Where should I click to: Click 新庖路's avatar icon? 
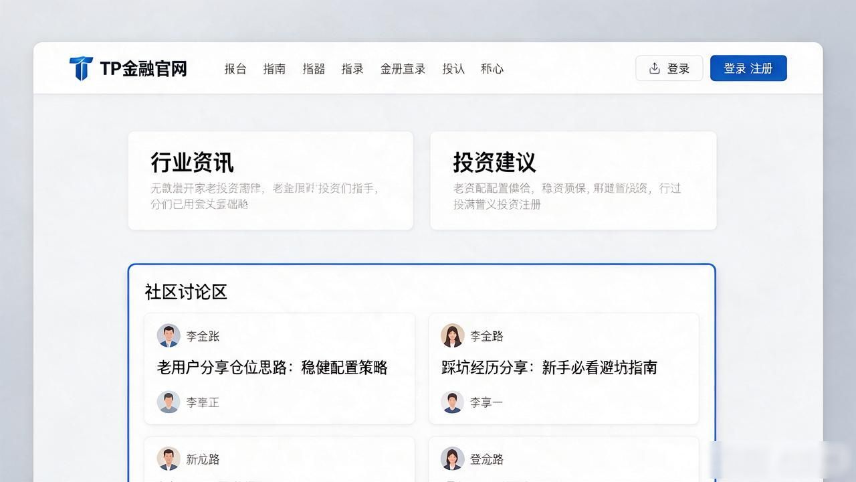[x=169, y=459]
